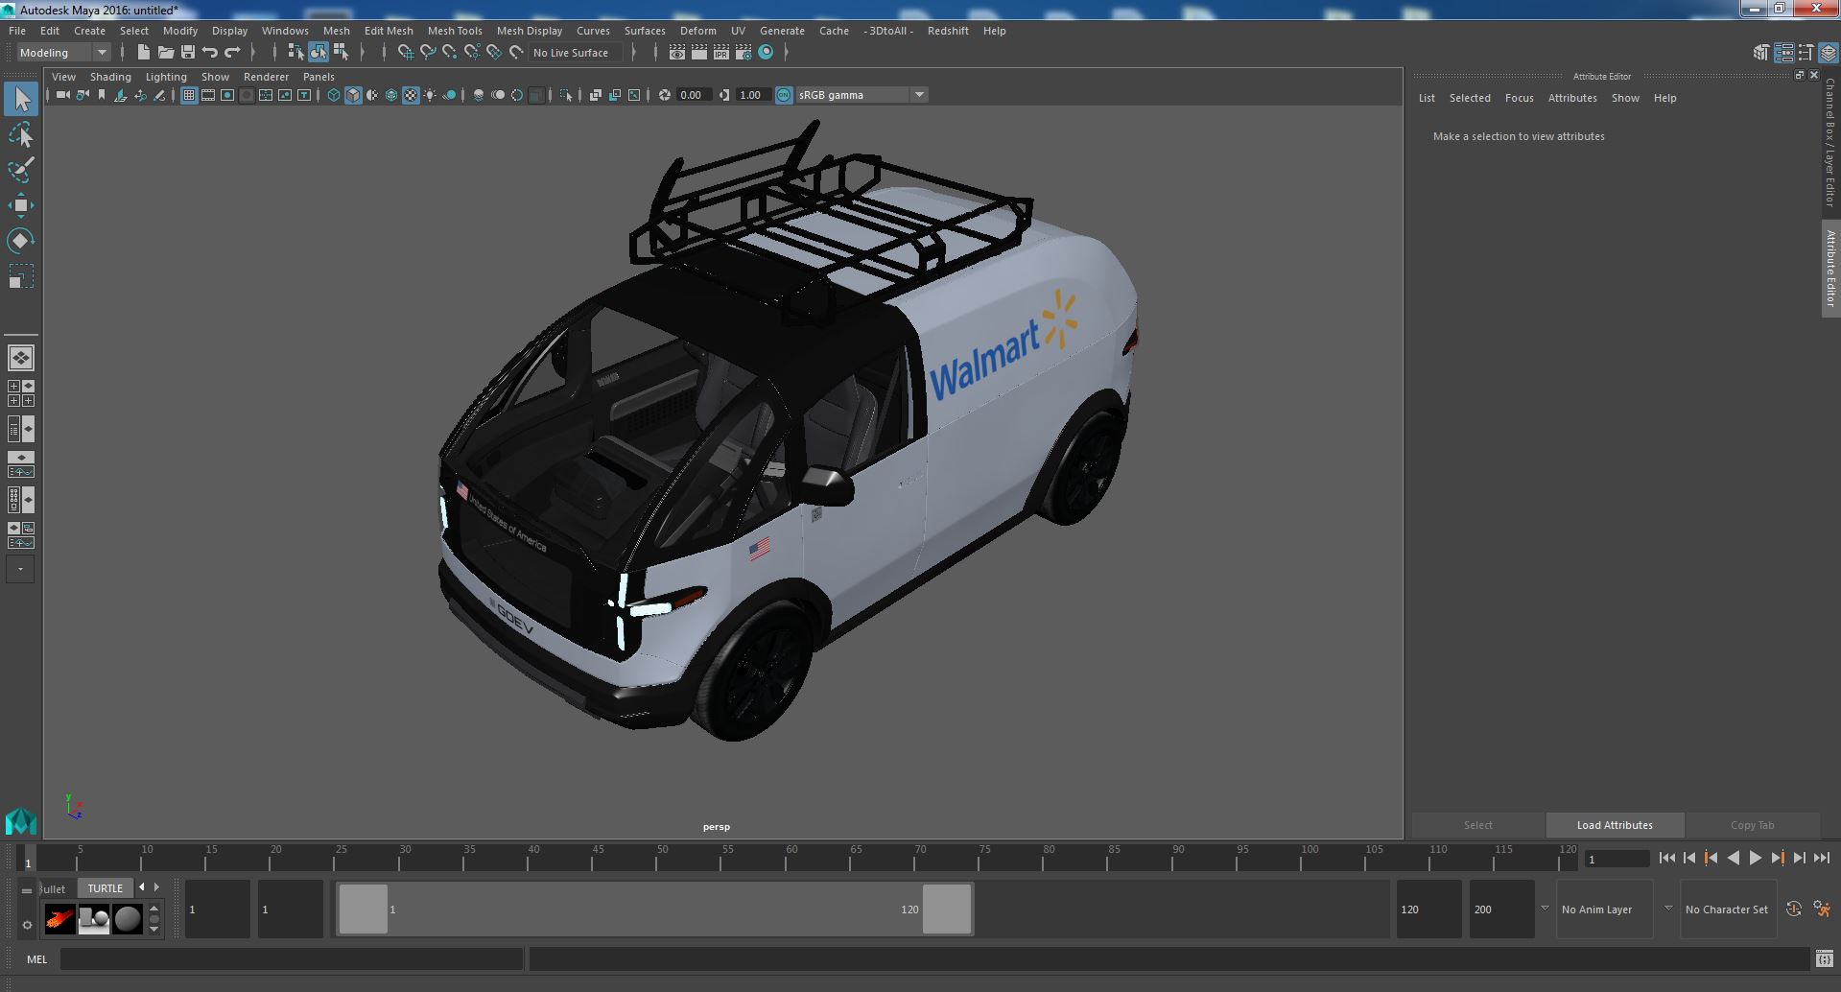Open the Attribute Editor Focus menu
1841x992 pixels.
tap(1519, 98)
